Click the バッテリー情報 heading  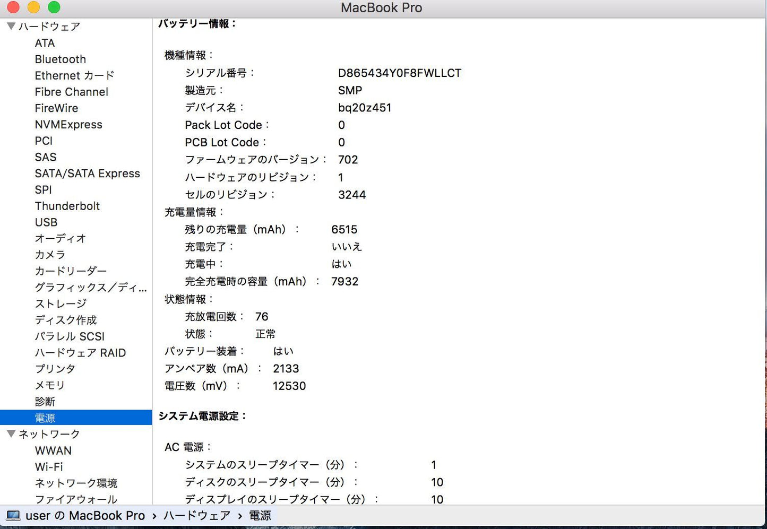tap(197, 24)
